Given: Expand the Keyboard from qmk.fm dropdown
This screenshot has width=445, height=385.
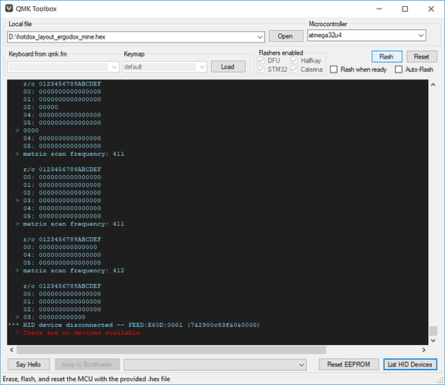Looking at the screenshot, I should point(114,67).
